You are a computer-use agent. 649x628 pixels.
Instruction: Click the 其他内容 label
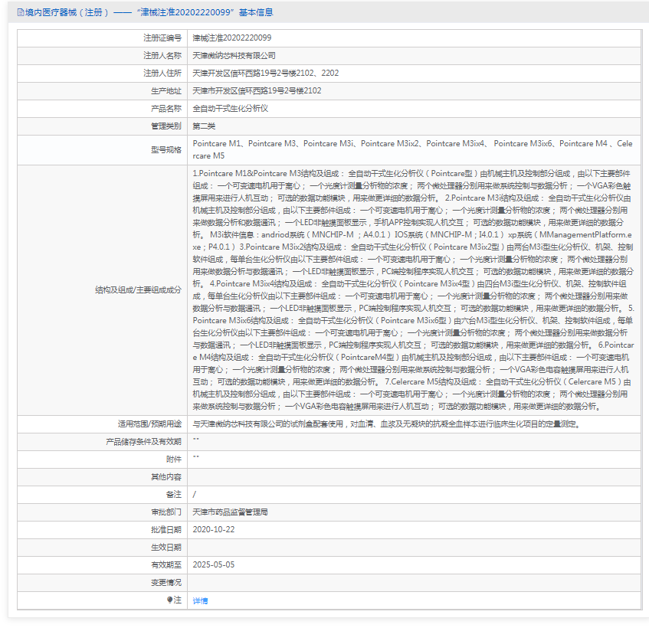(x=166, y=477)
